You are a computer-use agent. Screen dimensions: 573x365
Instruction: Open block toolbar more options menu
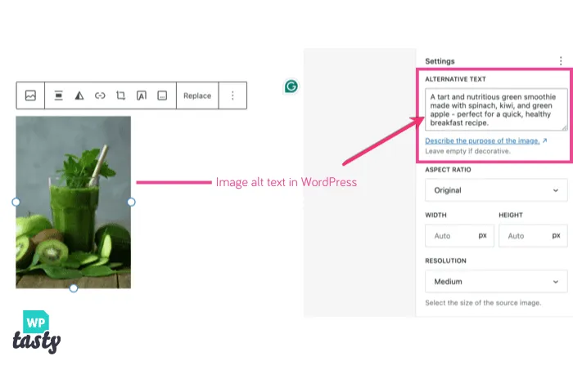[x=232, y=96]
